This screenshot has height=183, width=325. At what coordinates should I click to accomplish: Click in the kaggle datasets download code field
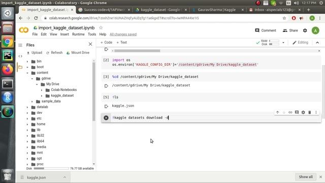215,117
